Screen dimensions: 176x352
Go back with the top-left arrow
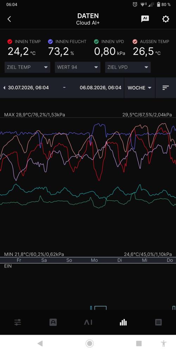pos(9,19)
